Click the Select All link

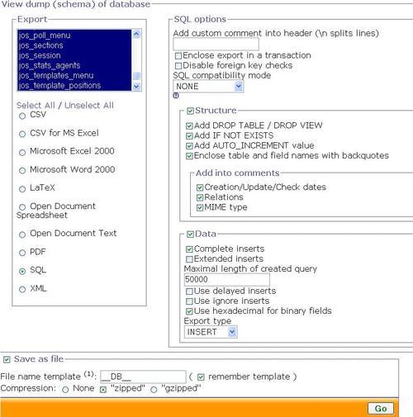(x=36, y=106)
